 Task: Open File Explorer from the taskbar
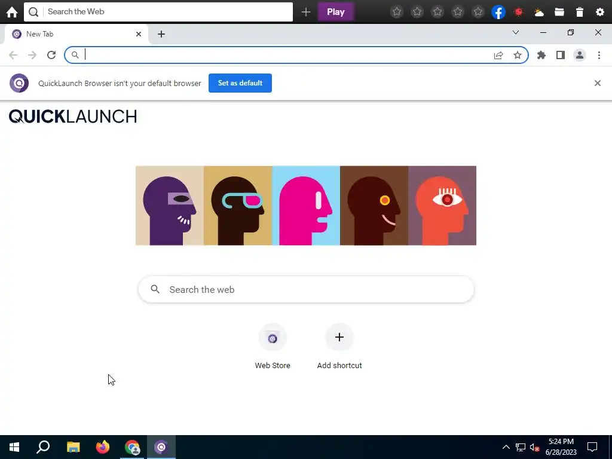73,447
